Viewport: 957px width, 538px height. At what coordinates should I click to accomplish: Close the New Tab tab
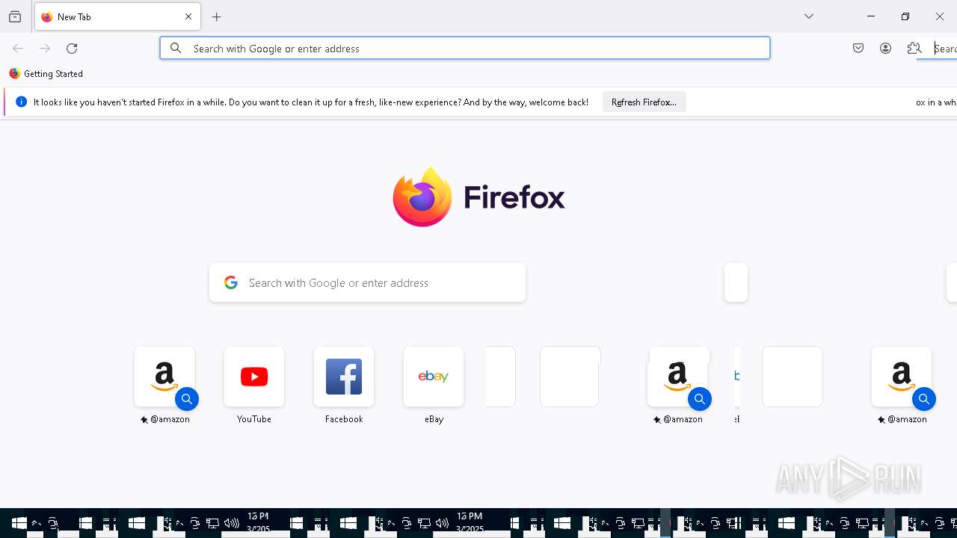188,16
